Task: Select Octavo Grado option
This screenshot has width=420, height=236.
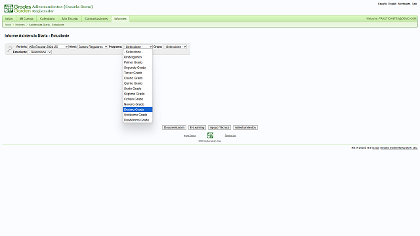Action: pos(138,99)
